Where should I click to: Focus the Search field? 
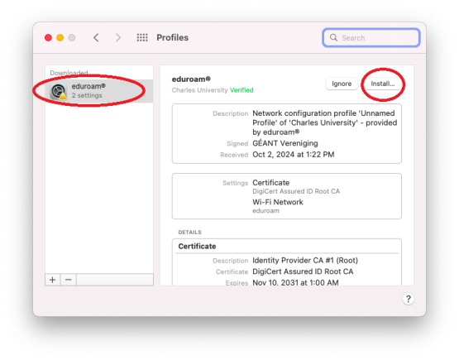pos(371,37)
